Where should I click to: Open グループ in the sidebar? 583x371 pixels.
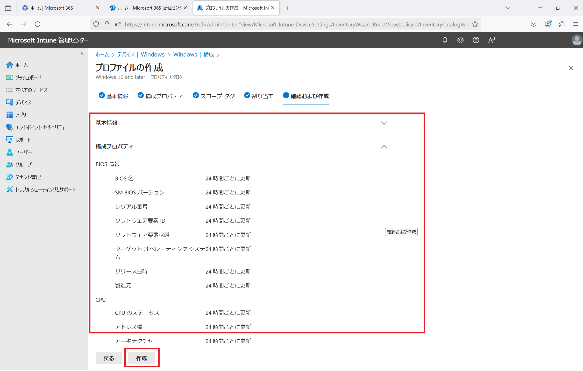point(19,165)
